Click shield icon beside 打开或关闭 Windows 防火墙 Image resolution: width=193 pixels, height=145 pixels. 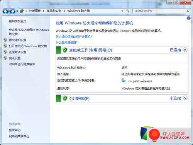tap(5, 46)
